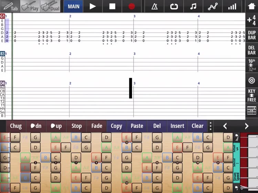The image size is (258, 193).
Task: Apply palm mute down stroke dn
Action: click(x=36, y=126)
